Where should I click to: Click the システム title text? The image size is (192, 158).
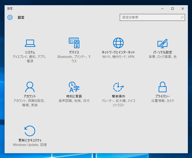[30, 52]
